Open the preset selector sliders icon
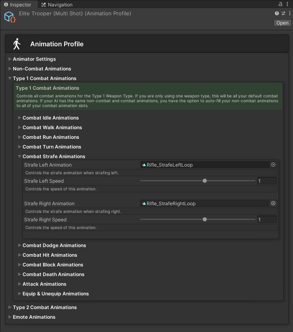The width and height of the screenshot is (293, 332). click(283, 14)
